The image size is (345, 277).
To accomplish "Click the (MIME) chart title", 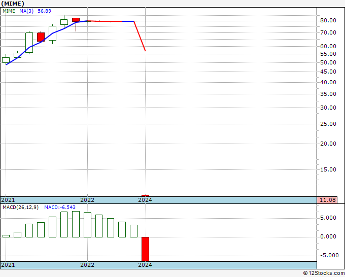I will 13,4.
